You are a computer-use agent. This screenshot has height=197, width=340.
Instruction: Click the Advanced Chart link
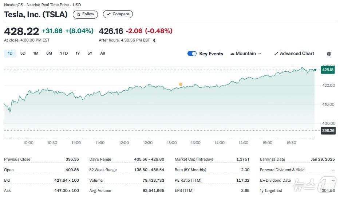coord(297,54)
